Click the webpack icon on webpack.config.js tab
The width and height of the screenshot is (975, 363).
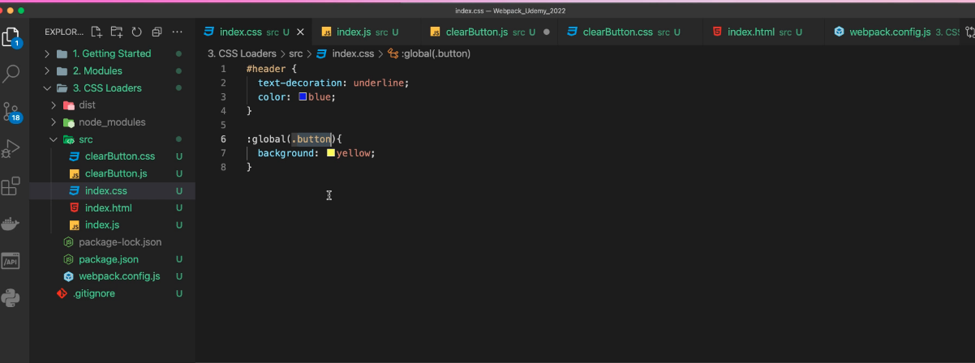click(840, 32)
